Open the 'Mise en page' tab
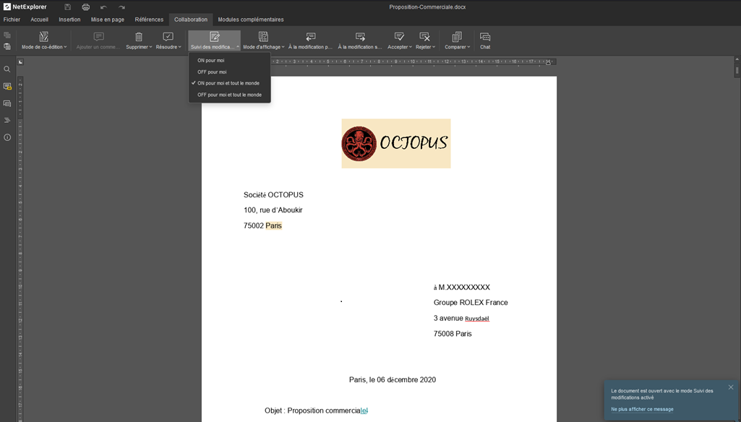 [108, 20]
